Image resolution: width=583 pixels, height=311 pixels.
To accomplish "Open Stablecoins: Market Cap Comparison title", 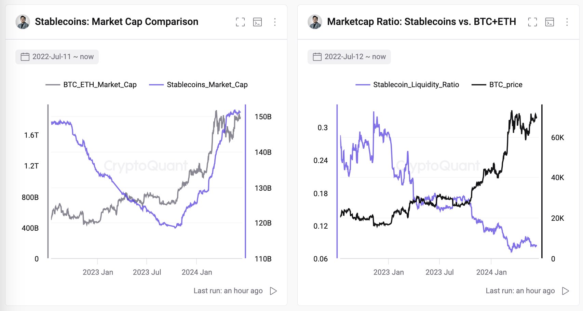I will coord(117,22).
